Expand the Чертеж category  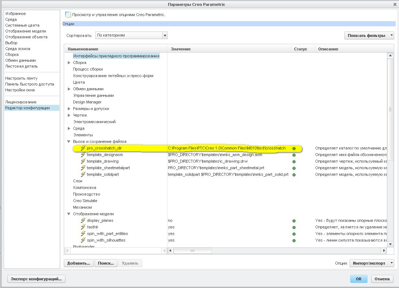(x=69, y=115)
